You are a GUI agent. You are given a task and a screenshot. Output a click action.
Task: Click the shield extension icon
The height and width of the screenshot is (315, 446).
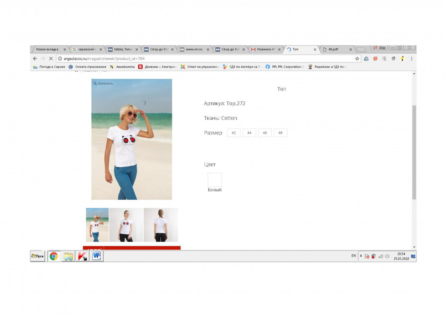[393, 58]
